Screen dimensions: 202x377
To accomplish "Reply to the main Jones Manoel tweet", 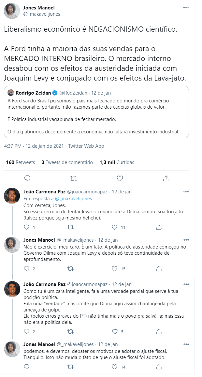I will (x=27, y=178).
